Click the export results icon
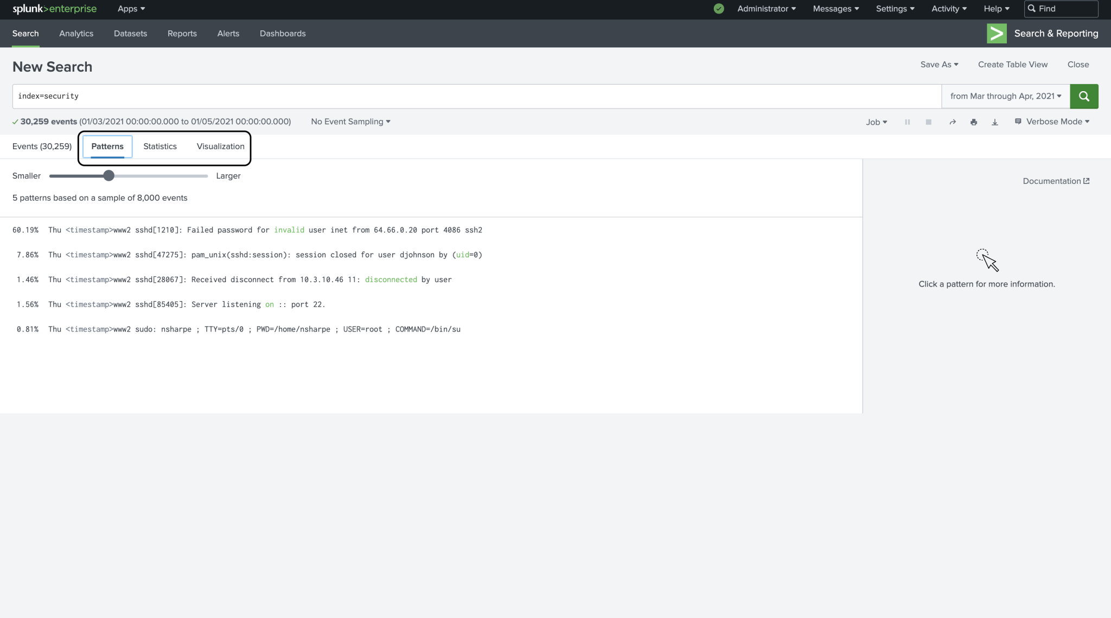Viewport: 1111px width, 618px height. pyautogui.click(x=995, y=122)
